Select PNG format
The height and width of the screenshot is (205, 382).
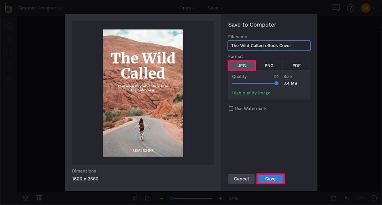[x=269, y=66]
